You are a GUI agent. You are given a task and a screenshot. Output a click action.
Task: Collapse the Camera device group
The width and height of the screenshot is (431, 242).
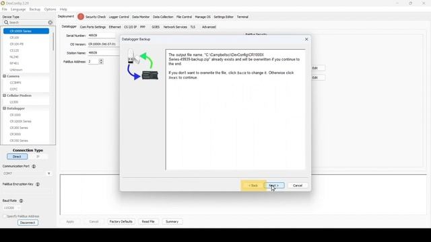tap(5, 76)
